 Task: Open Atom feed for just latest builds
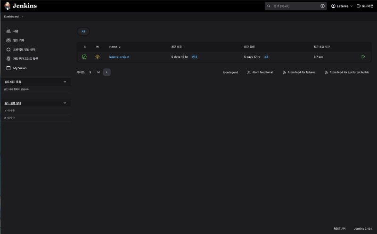pos(349,73)
